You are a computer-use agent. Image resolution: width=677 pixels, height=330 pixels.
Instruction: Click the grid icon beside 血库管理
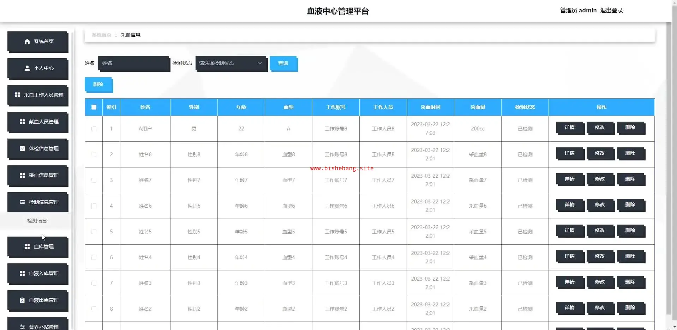click(x=27, y=246)
